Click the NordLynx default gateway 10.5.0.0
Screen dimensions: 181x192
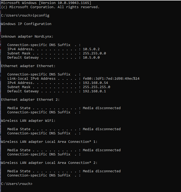tap(91, 58)
